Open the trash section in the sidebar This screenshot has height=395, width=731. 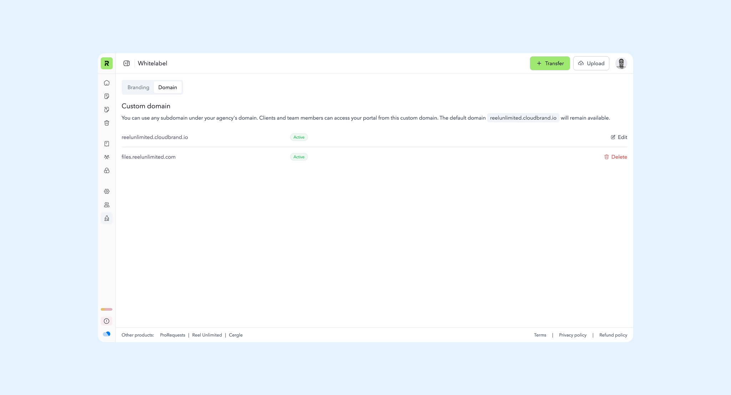click(x=106, y=123)
